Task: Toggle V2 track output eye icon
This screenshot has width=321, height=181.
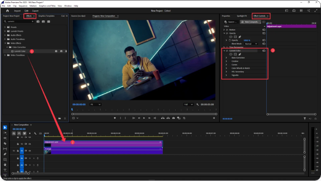Action: [30, 144]
